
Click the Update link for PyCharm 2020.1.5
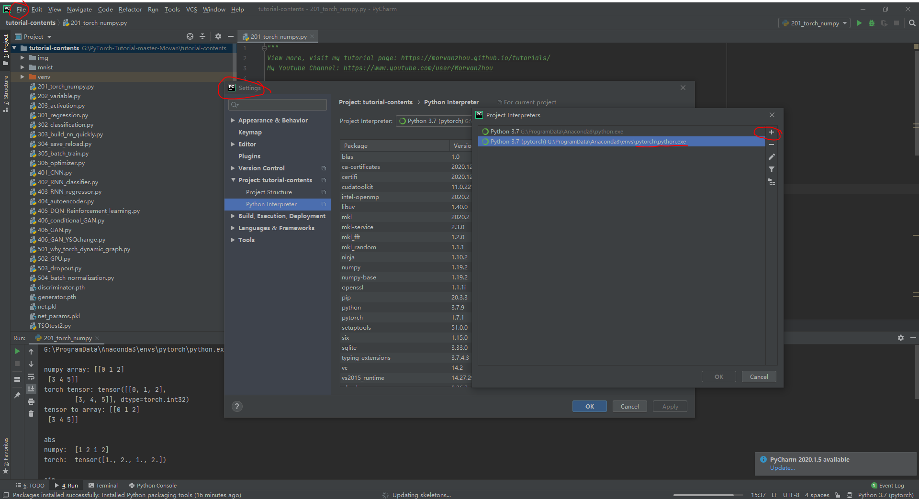pos(782,468)
